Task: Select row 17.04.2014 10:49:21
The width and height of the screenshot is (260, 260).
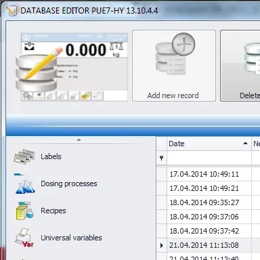Action: pyautogui.click(x=209, y=188)
